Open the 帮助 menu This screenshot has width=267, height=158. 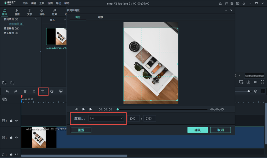point(67,3)
